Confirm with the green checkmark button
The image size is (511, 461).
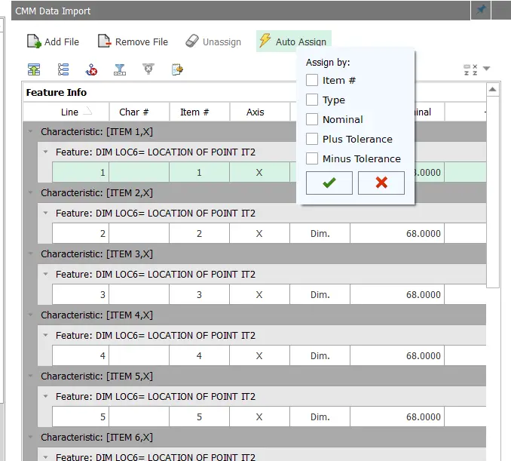pos(329,183)
